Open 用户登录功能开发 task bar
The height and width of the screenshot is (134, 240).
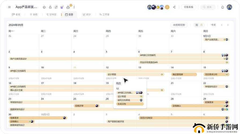point(167,122)
